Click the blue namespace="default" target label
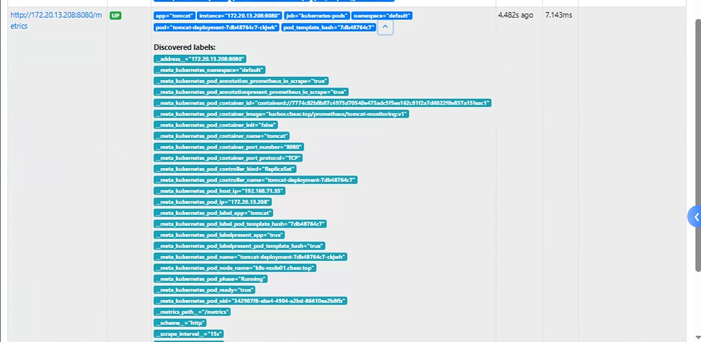This screenshot has height=342, width=701. coord(383,16)
